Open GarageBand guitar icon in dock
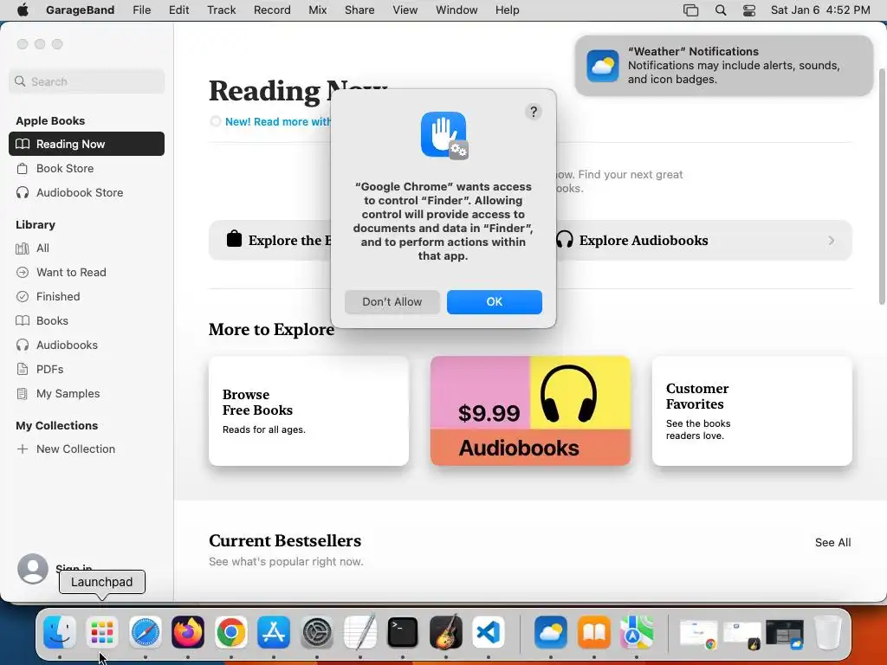 click(x=446, y=631)
